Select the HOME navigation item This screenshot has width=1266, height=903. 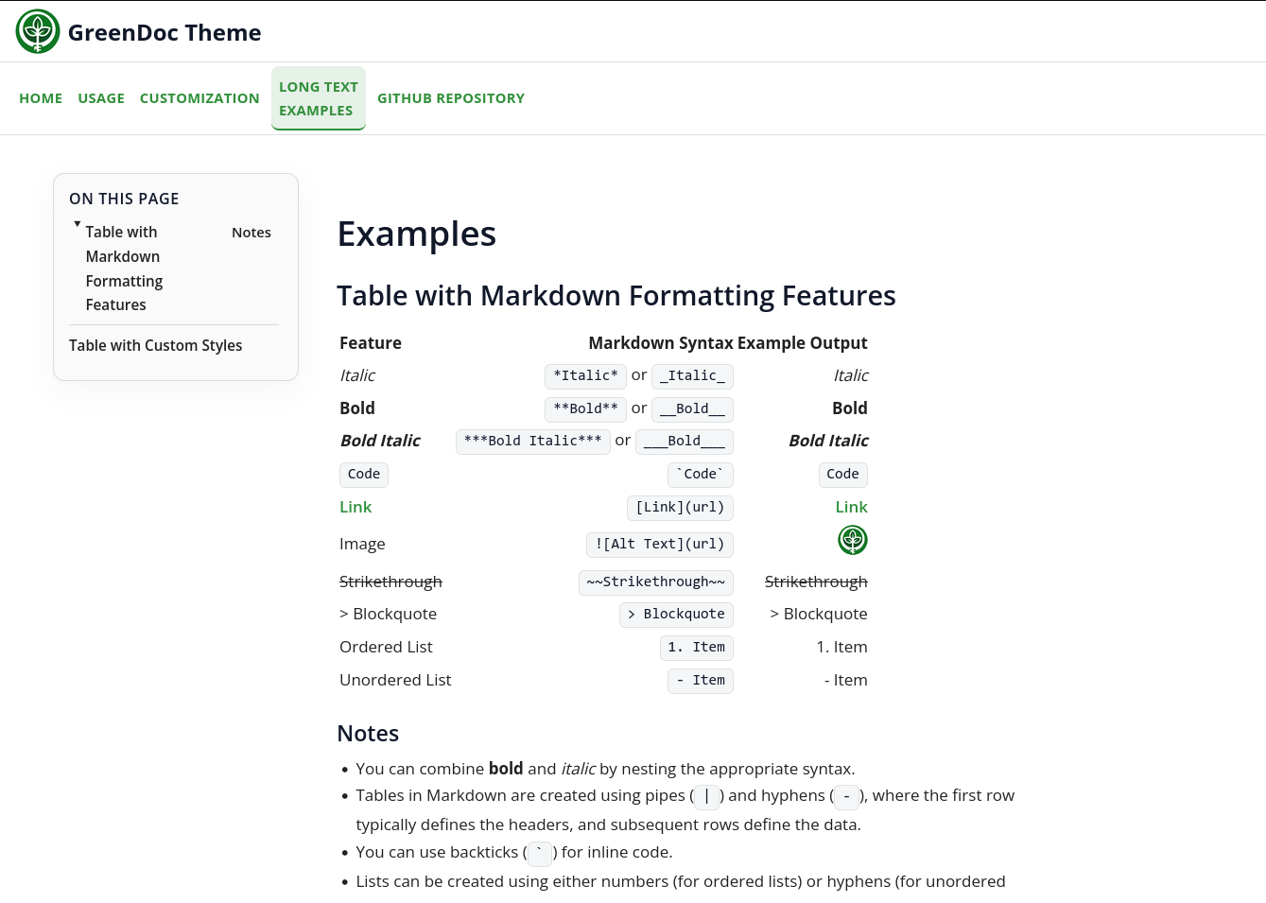coord(41,97)
